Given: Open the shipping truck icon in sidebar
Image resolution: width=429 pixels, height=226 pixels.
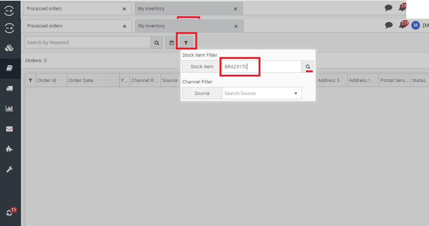Looking at the screenshot, I should [x=9, y=88].
